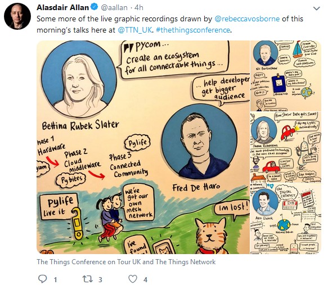
Task: Expand the tweet options chevron menu
Action: point(317,8)
